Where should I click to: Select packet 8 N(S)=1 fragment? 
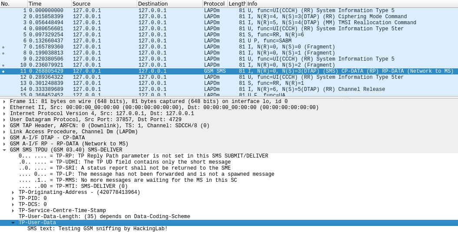(229, 53)
